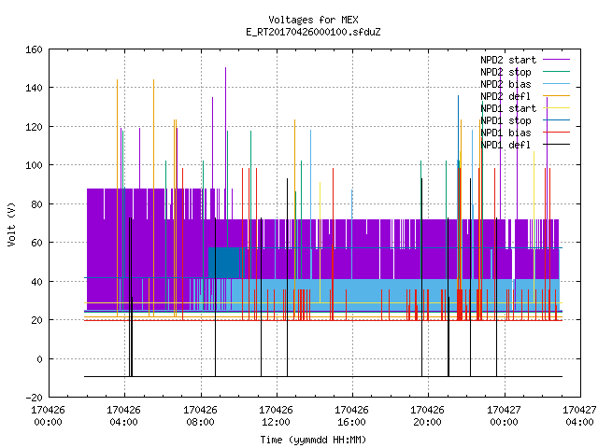Screen dimensions: 598x448
Task: Click the '170426 04:00' x-axis tick label
Action: click(124, 416)
